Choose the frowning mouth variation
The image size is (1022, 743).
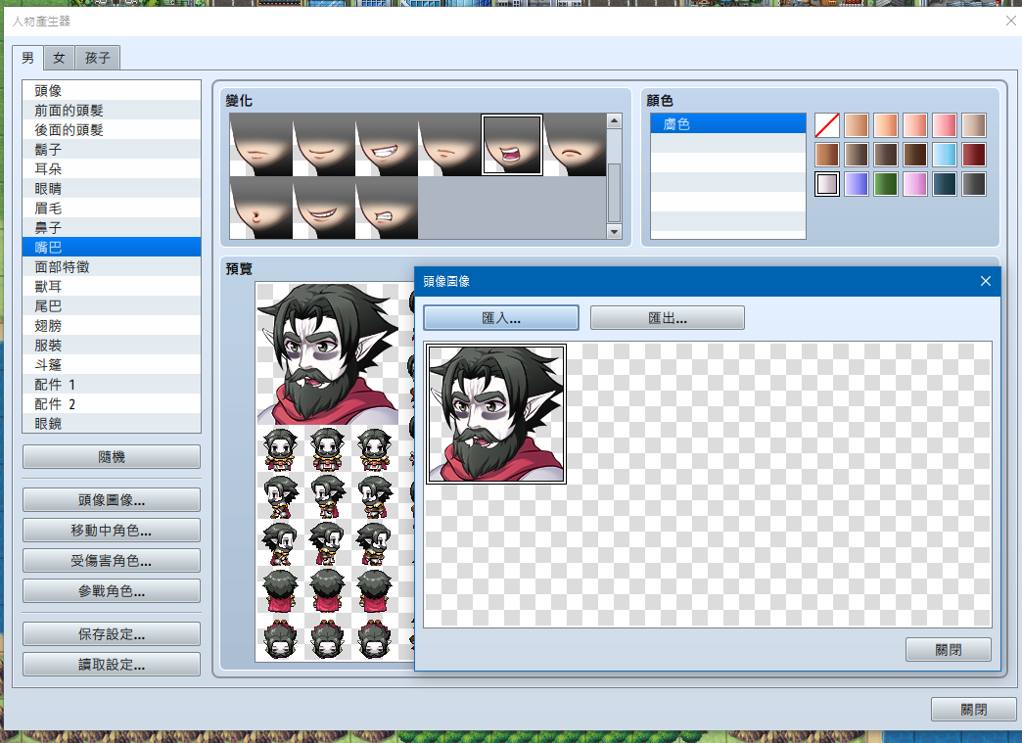click(575, 145)
